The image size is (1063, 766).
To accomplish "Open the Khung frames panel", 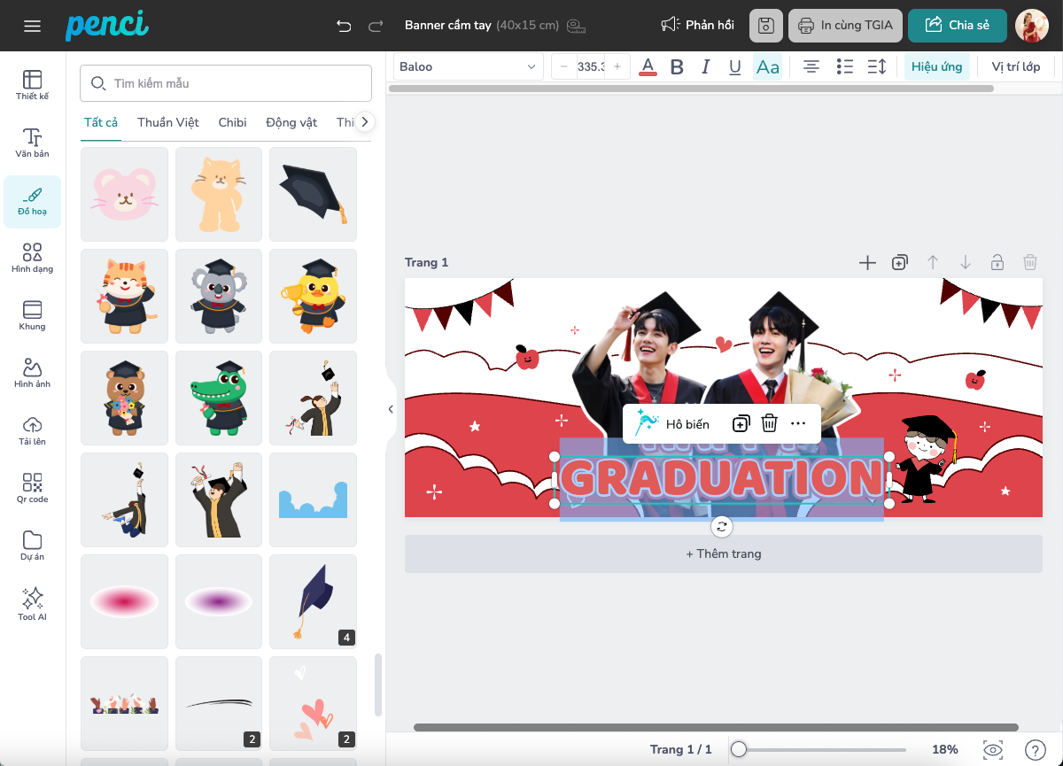I will click(32, 315).
